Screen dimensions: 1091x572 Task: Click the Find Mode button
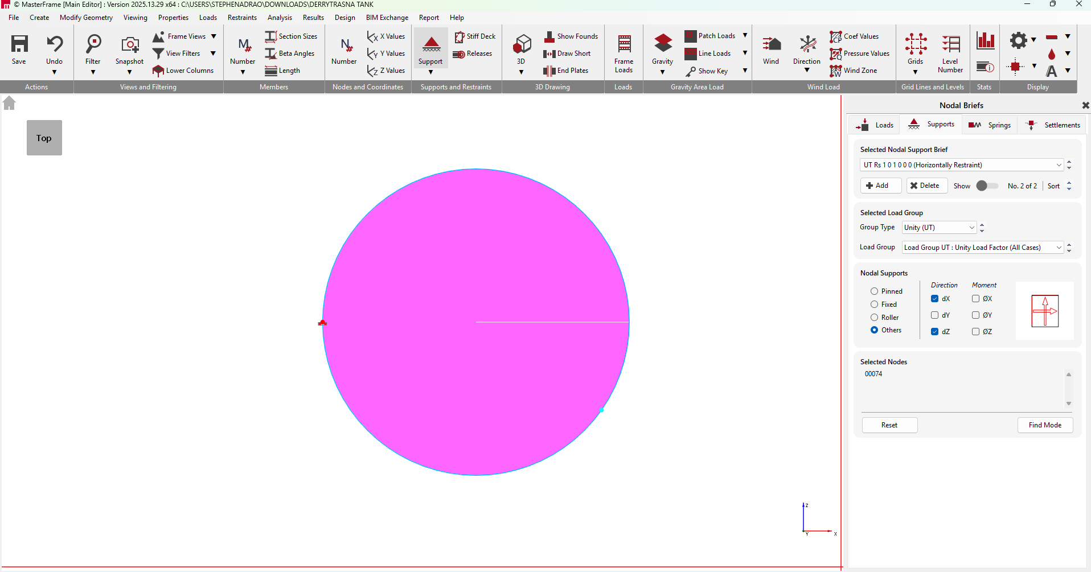coord(1045,425)
